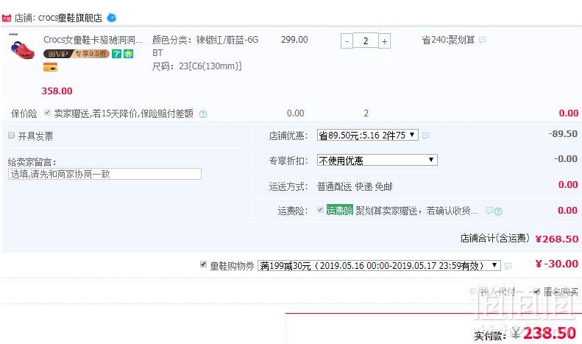The height and width of the screenshot is (344, 582).
Task: Click the quantity input field showing 2
Action: point(366,41)
